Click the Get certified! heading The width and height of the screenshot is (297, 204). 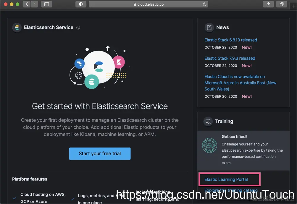click(x=234, y=136)
